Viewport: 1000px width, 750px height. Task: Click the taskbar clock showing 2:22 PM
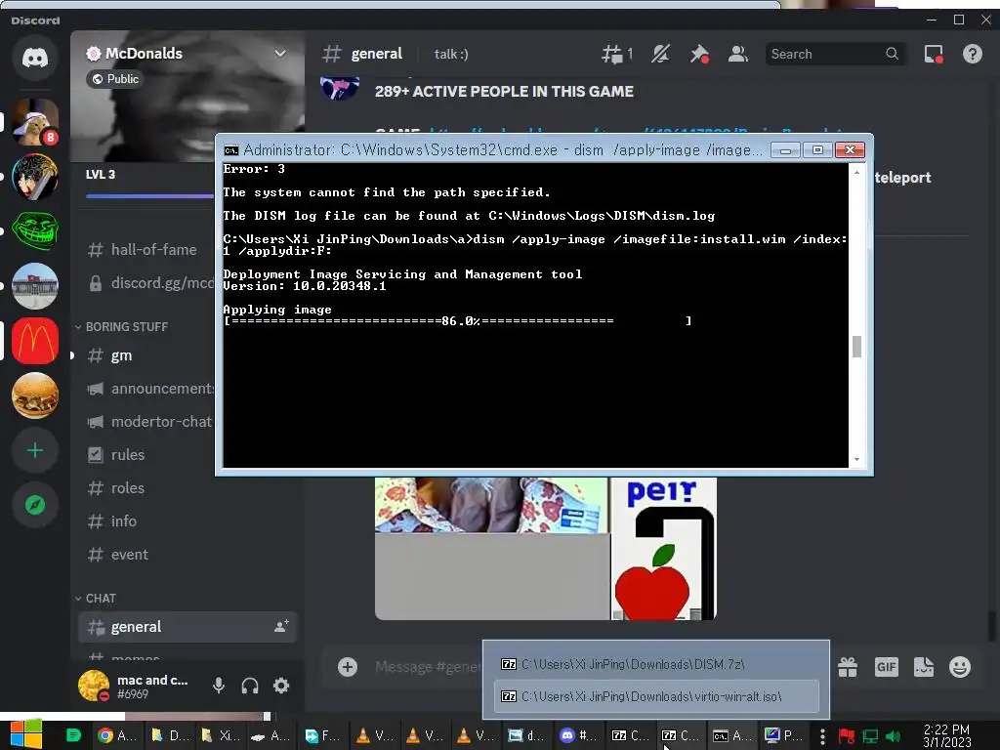click(x=946, y=735)
